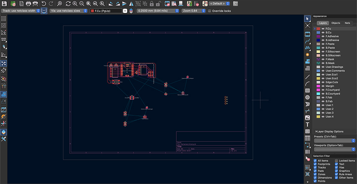Viewport: 357px width, 184px height.
Task: Click the Mirror horizontally icon
Action: (131, 4)
